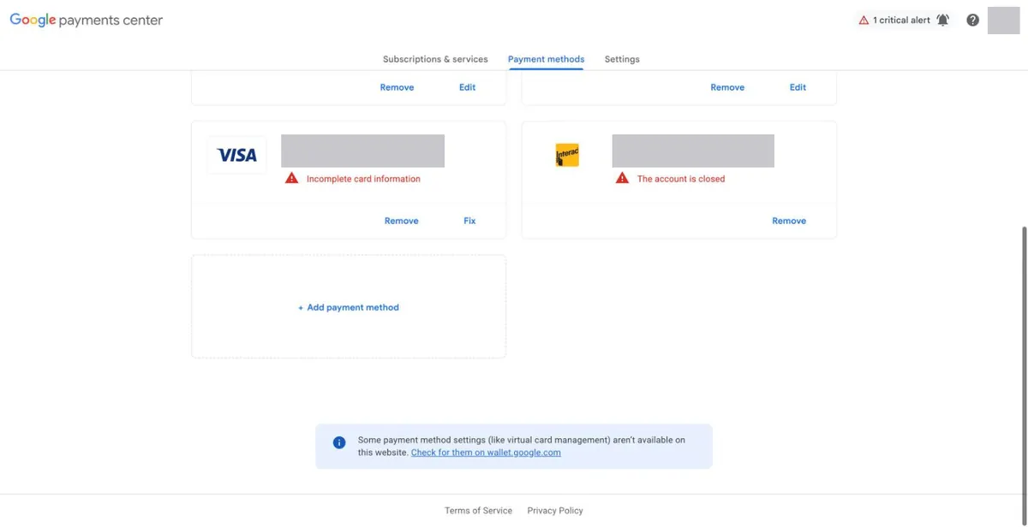The image size is (1028, 527).
Task: Click Add payment method
Action: click(x=349, y=307)
